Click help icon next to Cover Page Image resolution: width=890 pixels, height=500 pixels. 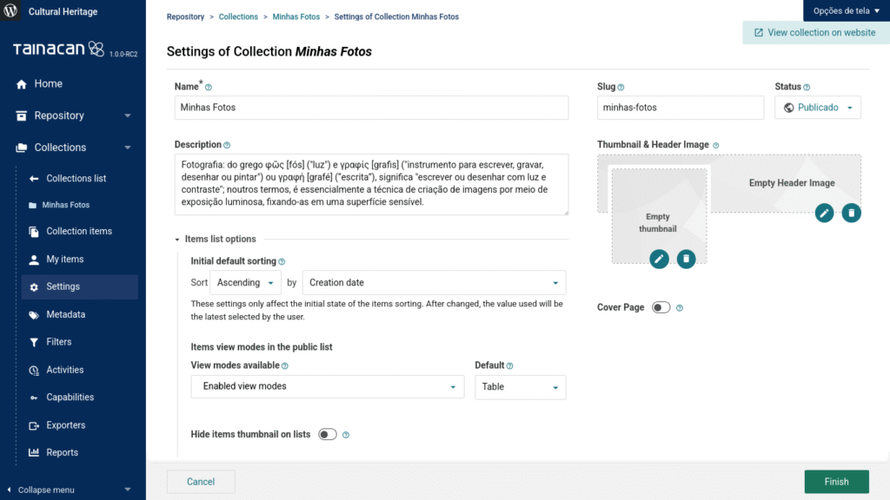680,308
